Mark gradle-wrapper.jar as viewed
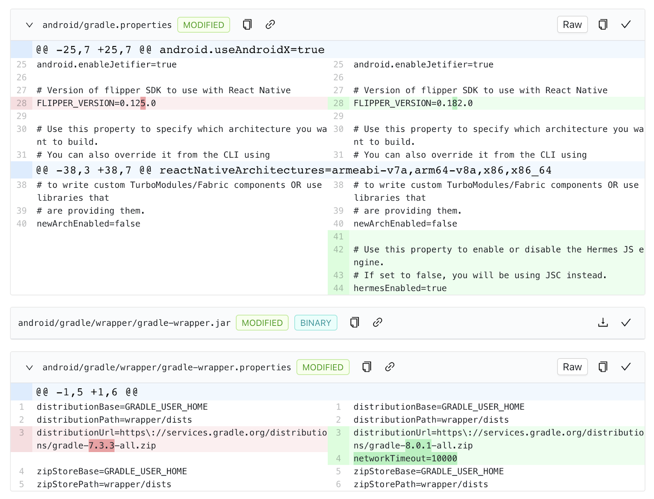The width and height of the screenshot is (654, 499). tap(626, 323)
